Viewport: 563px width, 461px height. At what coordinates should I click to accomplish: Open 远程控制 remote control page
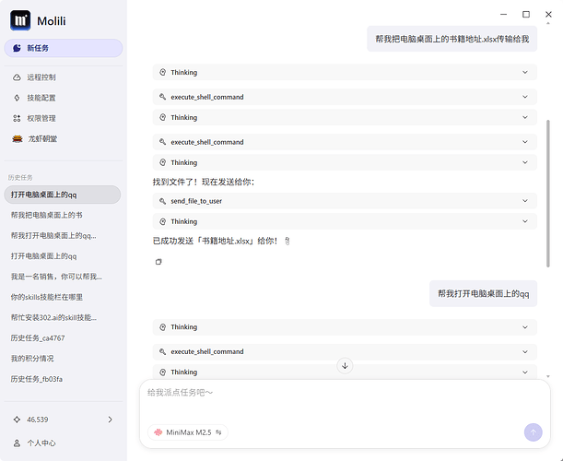tap(41, 77)
